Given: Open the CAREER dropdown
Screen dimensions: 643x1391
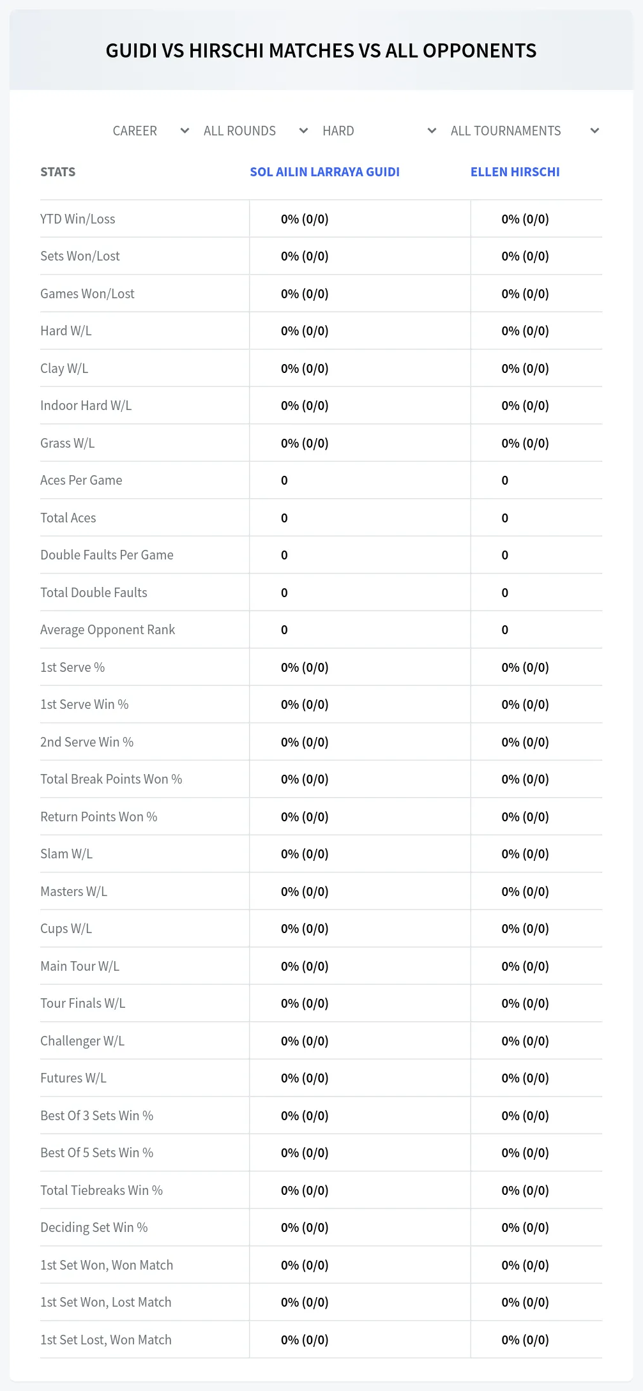Looking at the screenshot, I should pos(150,131).
